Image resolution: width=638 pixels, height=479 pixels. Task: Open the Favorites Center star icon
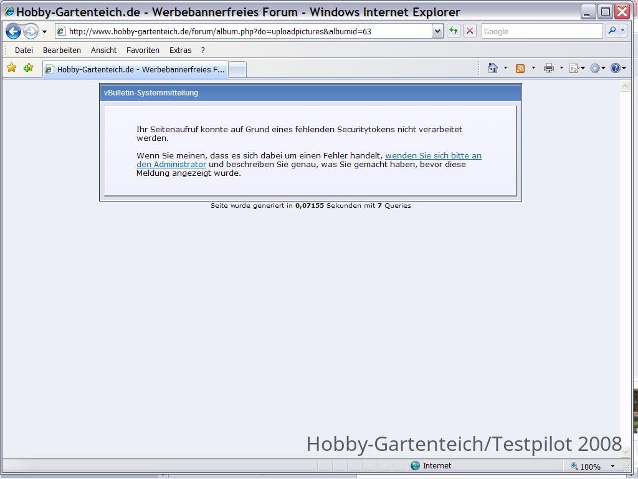11,67
